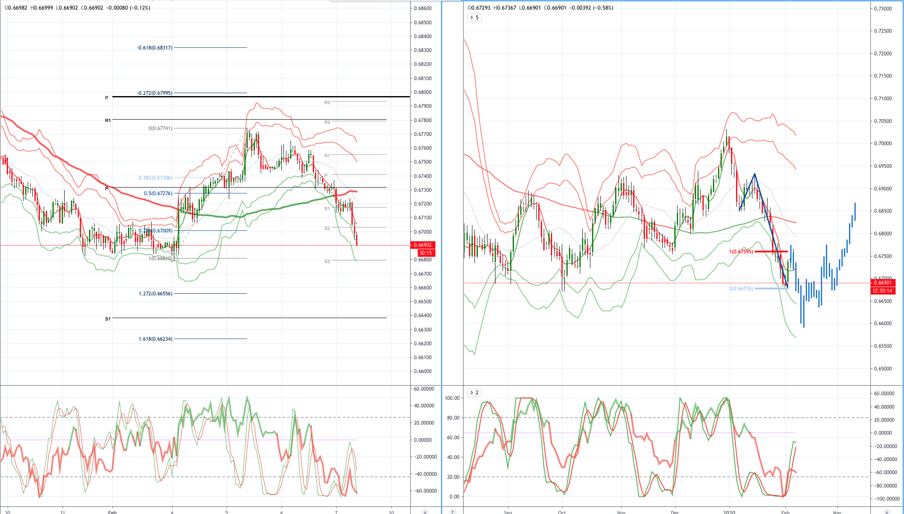Select the -0.618(0.68317) Fibonacci level label
This screenshot has height=514, width=904.
click(155, 48)
